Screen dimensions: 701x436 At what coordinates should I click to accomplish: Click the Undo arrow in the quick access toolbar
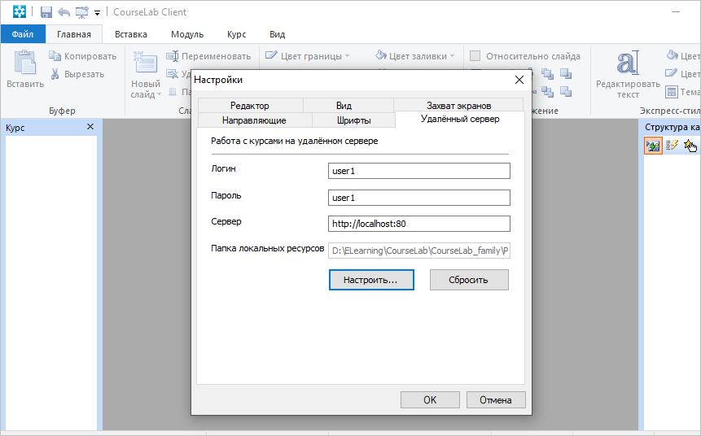64,12
